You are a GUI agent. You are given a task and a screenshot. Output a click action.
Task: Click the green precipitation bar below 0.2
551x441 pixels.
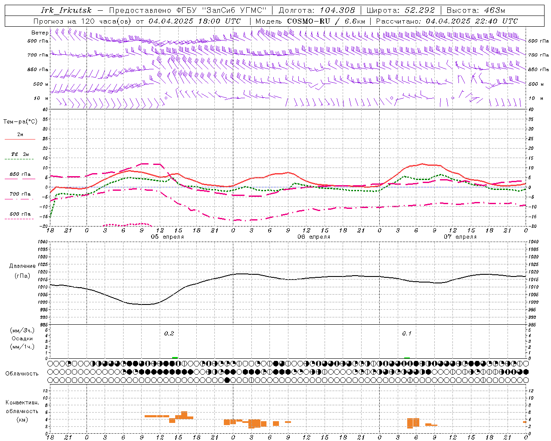[175, 357]
